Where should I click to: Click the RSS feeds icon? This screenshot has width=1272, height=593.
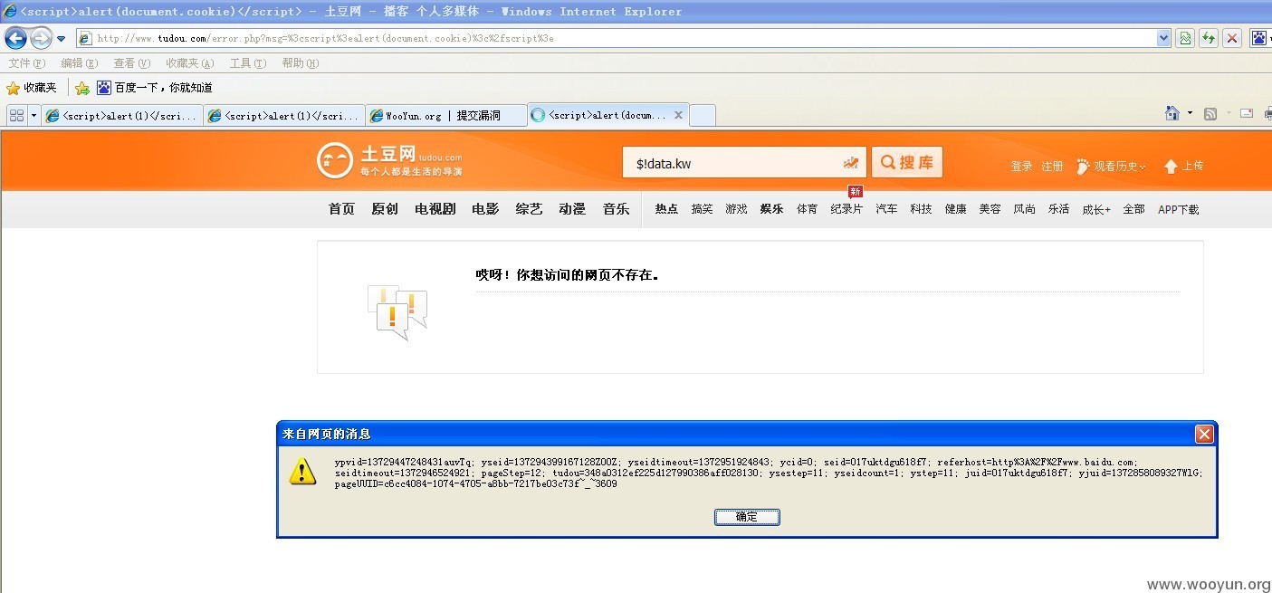[x=1210, y=113]
